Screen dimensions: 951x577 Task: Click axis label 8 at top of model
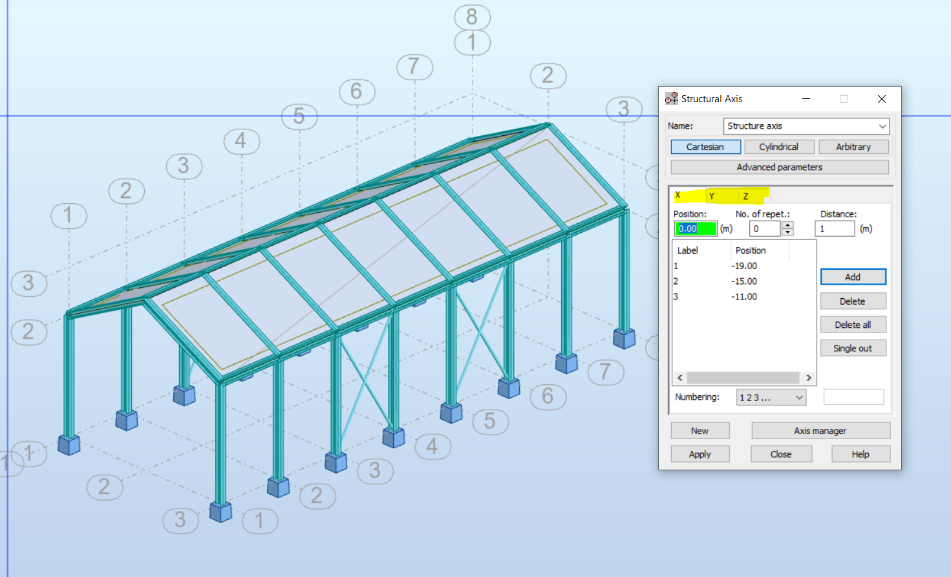pyautogui.click(x=473, y=17)
